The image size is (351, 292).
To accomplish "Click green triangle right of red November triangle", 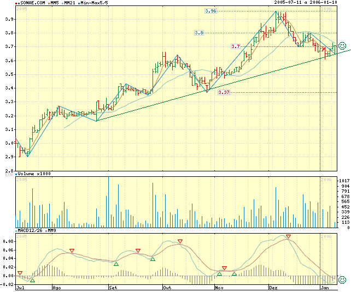I will (x=234, y=273).
